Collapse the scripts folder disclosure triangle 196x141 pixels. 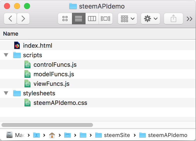pyautogui.click(x=6, y=55)
